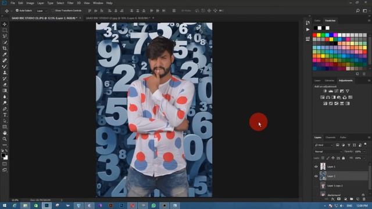Select the Rectangle shape tool
This screenshot has height=209, width=372.
[5, 127]
